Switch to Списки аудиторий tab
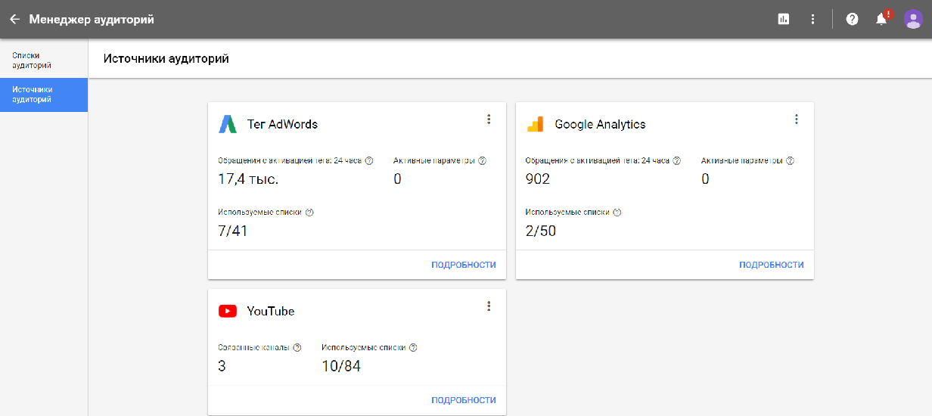 point(32,61)
